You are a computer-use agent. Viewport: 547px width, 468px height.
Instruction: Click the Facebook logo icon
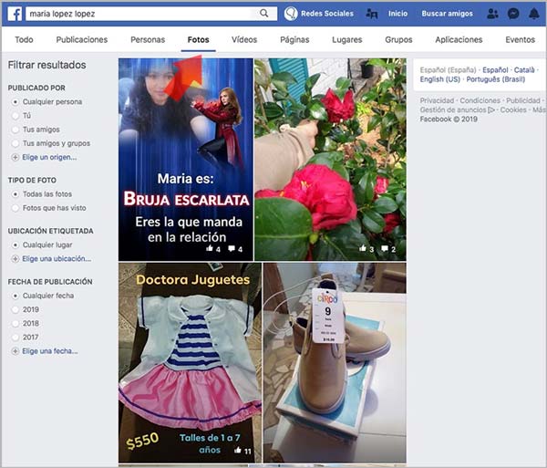[15, 14]
